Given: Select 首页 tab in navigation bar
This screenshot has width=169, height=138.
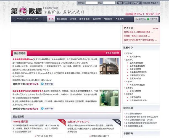Looking at the screenshot, I should click(51, 19).
